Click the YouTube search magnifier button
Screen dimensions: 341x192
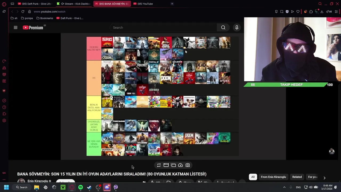click(x=223, y=27)
